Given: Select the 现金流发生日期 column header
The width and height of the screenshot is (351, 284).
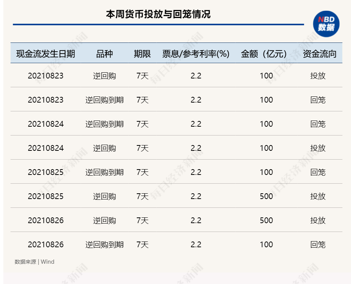Looking at the screenshot, I should pyautogui.click(x=45, y=54).
